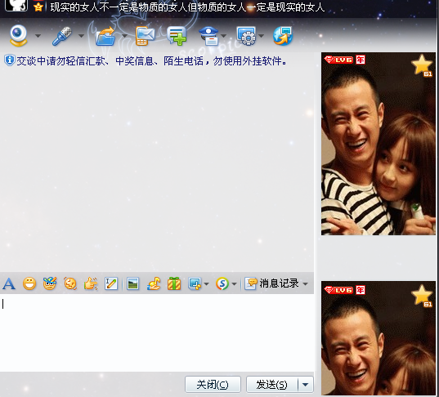Click the 发送(S) send button
439x397 pixels.
[x=271, y=385]
